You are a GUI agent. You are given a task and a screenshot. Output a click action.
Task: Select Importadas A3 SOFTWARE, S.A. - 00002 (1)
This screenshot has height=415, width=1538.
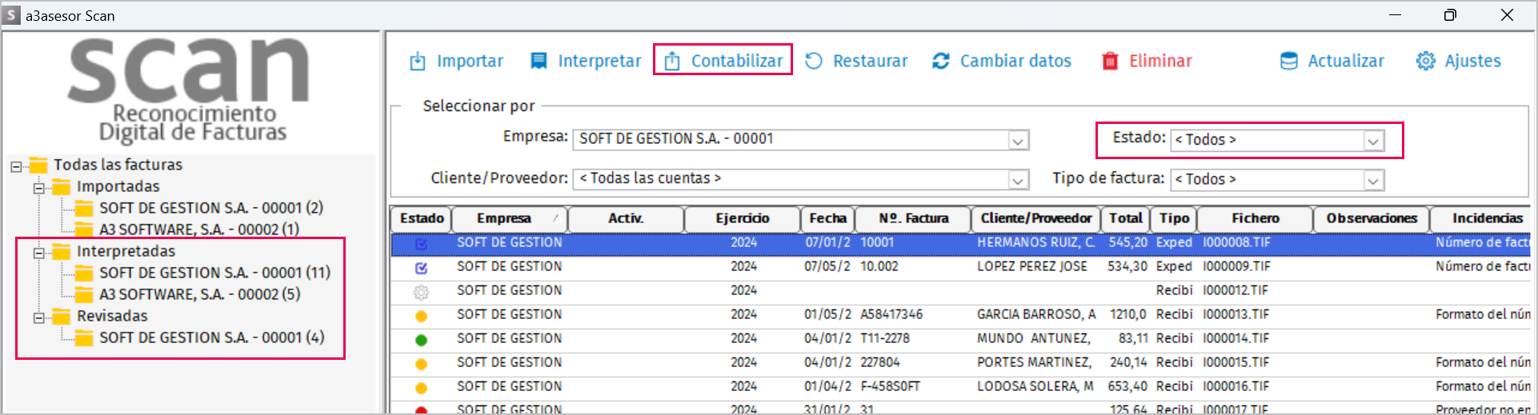point(199,229)
